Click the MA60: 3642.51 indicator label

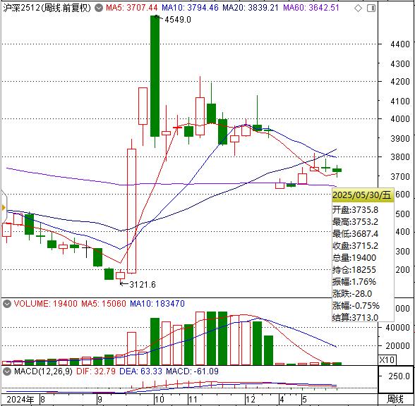(x=311, y=8)
